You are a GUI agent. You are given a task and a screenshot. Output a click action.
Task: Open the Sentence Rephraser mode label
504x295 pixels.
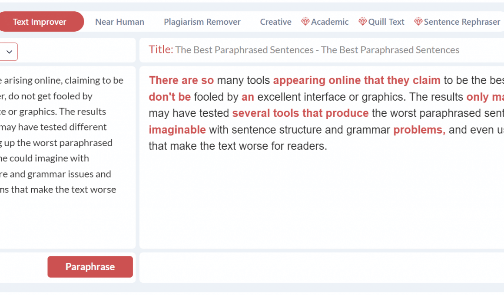pyautogui.click(x=462, y=22)
